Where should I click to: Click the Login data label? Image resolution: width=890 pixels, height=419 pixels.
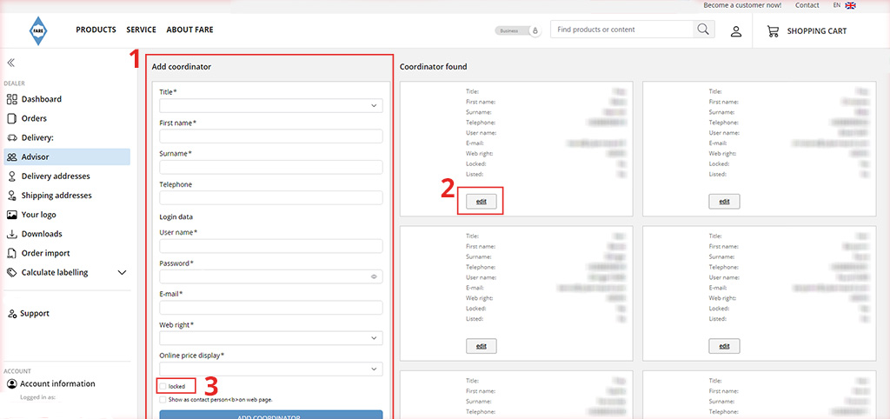coord(176,216)
